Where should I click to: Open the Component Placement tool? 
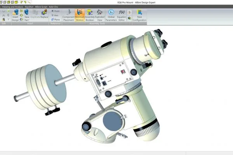tap(68, 15)
